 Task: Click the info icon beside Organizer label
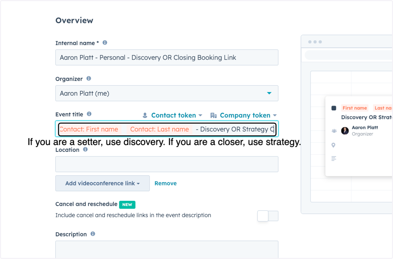pos(89,79)
